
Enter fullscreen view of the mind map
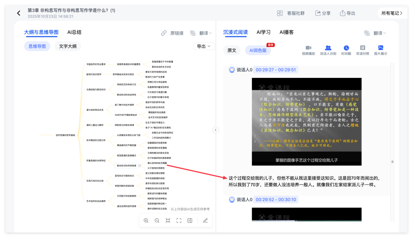pyautogui.click(x=179, y=220)
